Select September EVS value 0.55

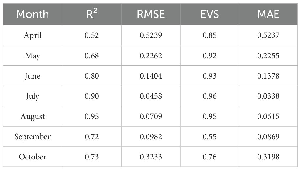tap(210, 137)
